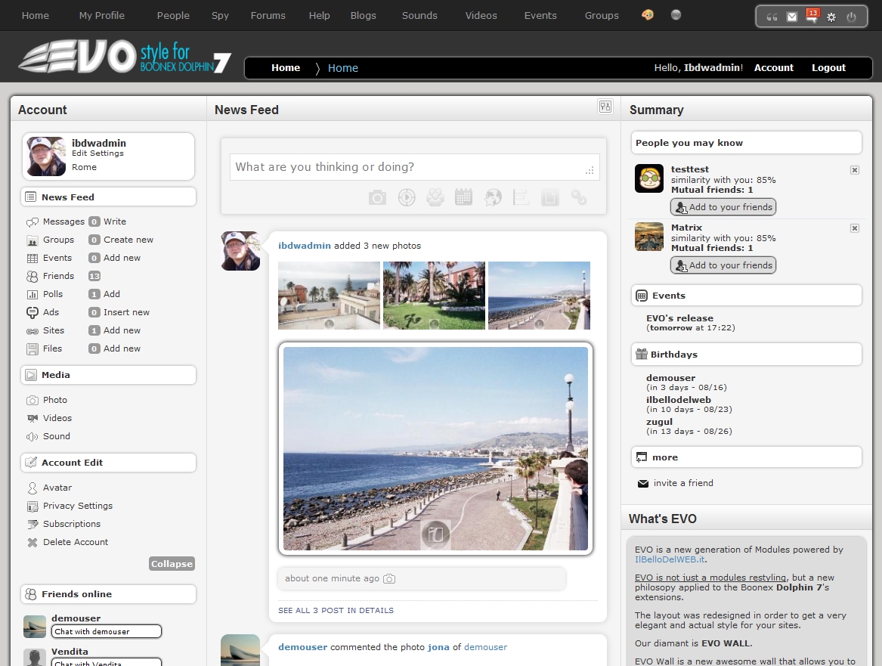Image resolution: width=882 pixels, height=666 pixels.
Task: Open the color palette theme picker
Action: pyautogui.click(x=648, y=15)
